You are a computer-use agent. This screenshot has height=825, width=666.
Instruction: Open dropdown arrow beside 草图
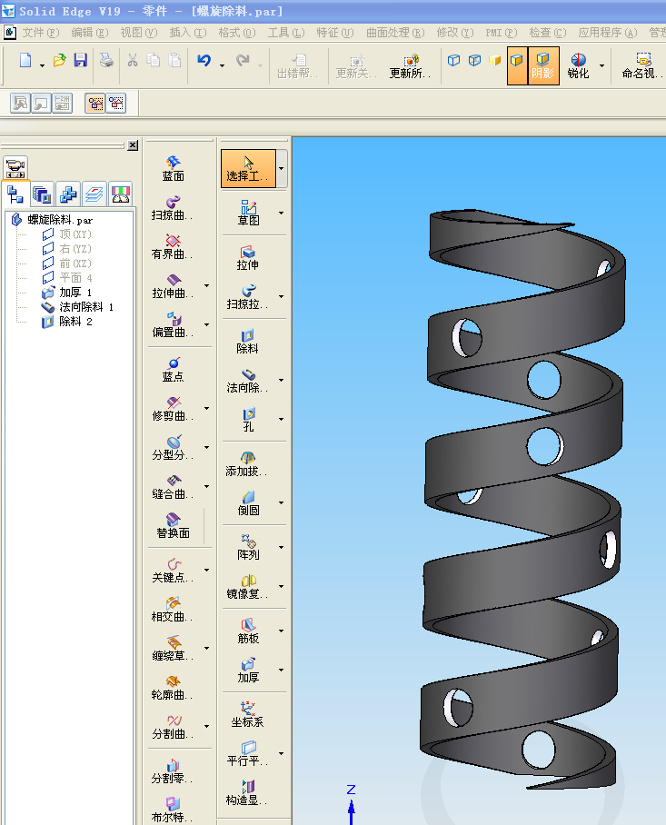click(x=281, y=213)
